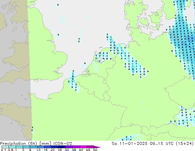Image resolution: width=195 pixels, height=151 pixels.
Task: Click the "09..15 UTC" time range
Action: [162, 144]
